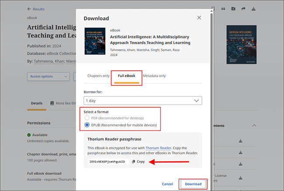Select the Full eBook tab

tap(127, 76)
